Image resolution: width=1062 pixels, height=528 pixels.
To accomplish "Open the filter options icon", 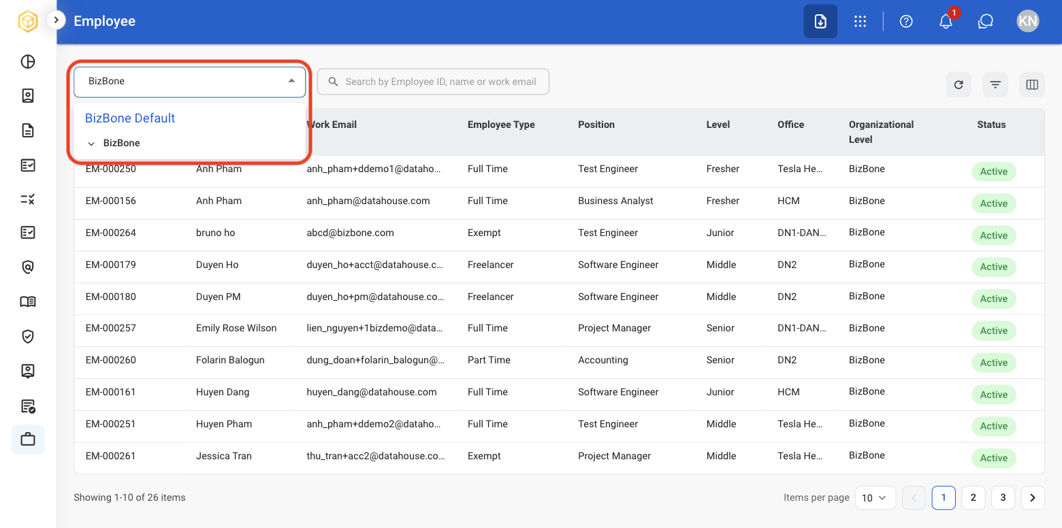I will pyautogui.click(x=995, y=84).
